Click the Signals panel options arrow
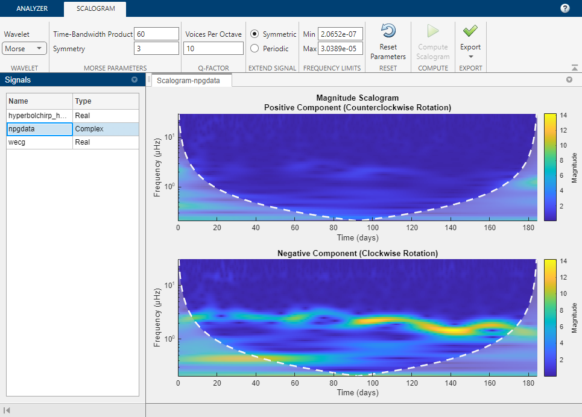The width and height of the screenshot is (582, 417). (x=134, y=80)
